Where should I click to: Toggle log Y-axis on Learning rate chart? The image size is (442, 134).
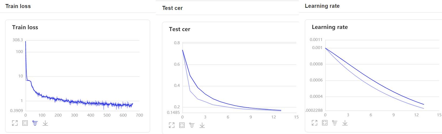click(x=335, y=123)
